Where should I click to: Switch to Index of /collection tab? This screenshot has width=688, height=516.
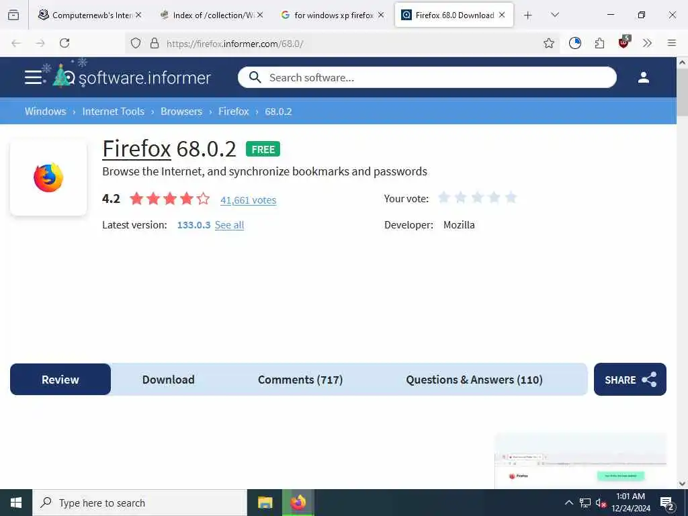click(x=212, y=15)
